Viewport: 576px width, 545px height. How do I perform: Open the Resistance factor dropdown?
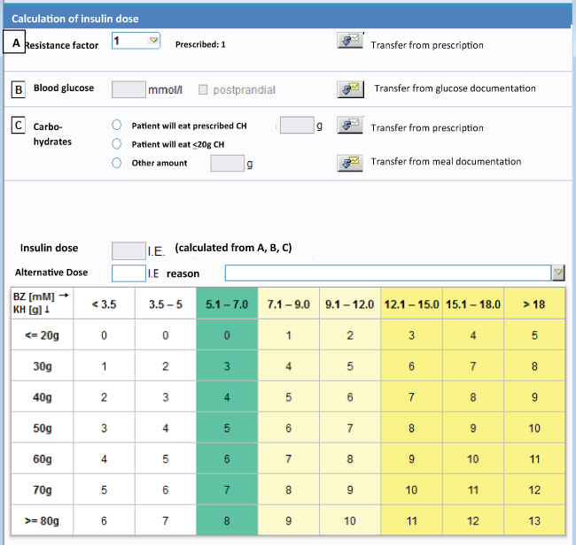tap(152, 41)
